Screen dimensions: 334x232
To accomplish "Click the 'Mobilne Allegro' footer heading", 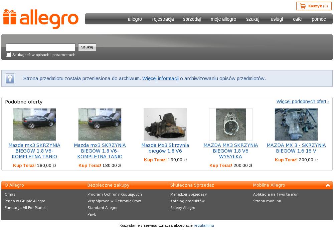I will coord(269,185).
